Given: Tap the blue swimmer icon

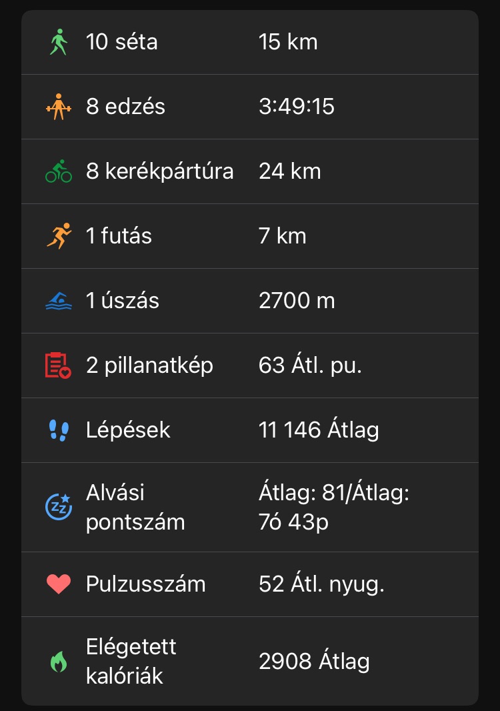Looking at the screenshot, I should click(x=59, y=301).
